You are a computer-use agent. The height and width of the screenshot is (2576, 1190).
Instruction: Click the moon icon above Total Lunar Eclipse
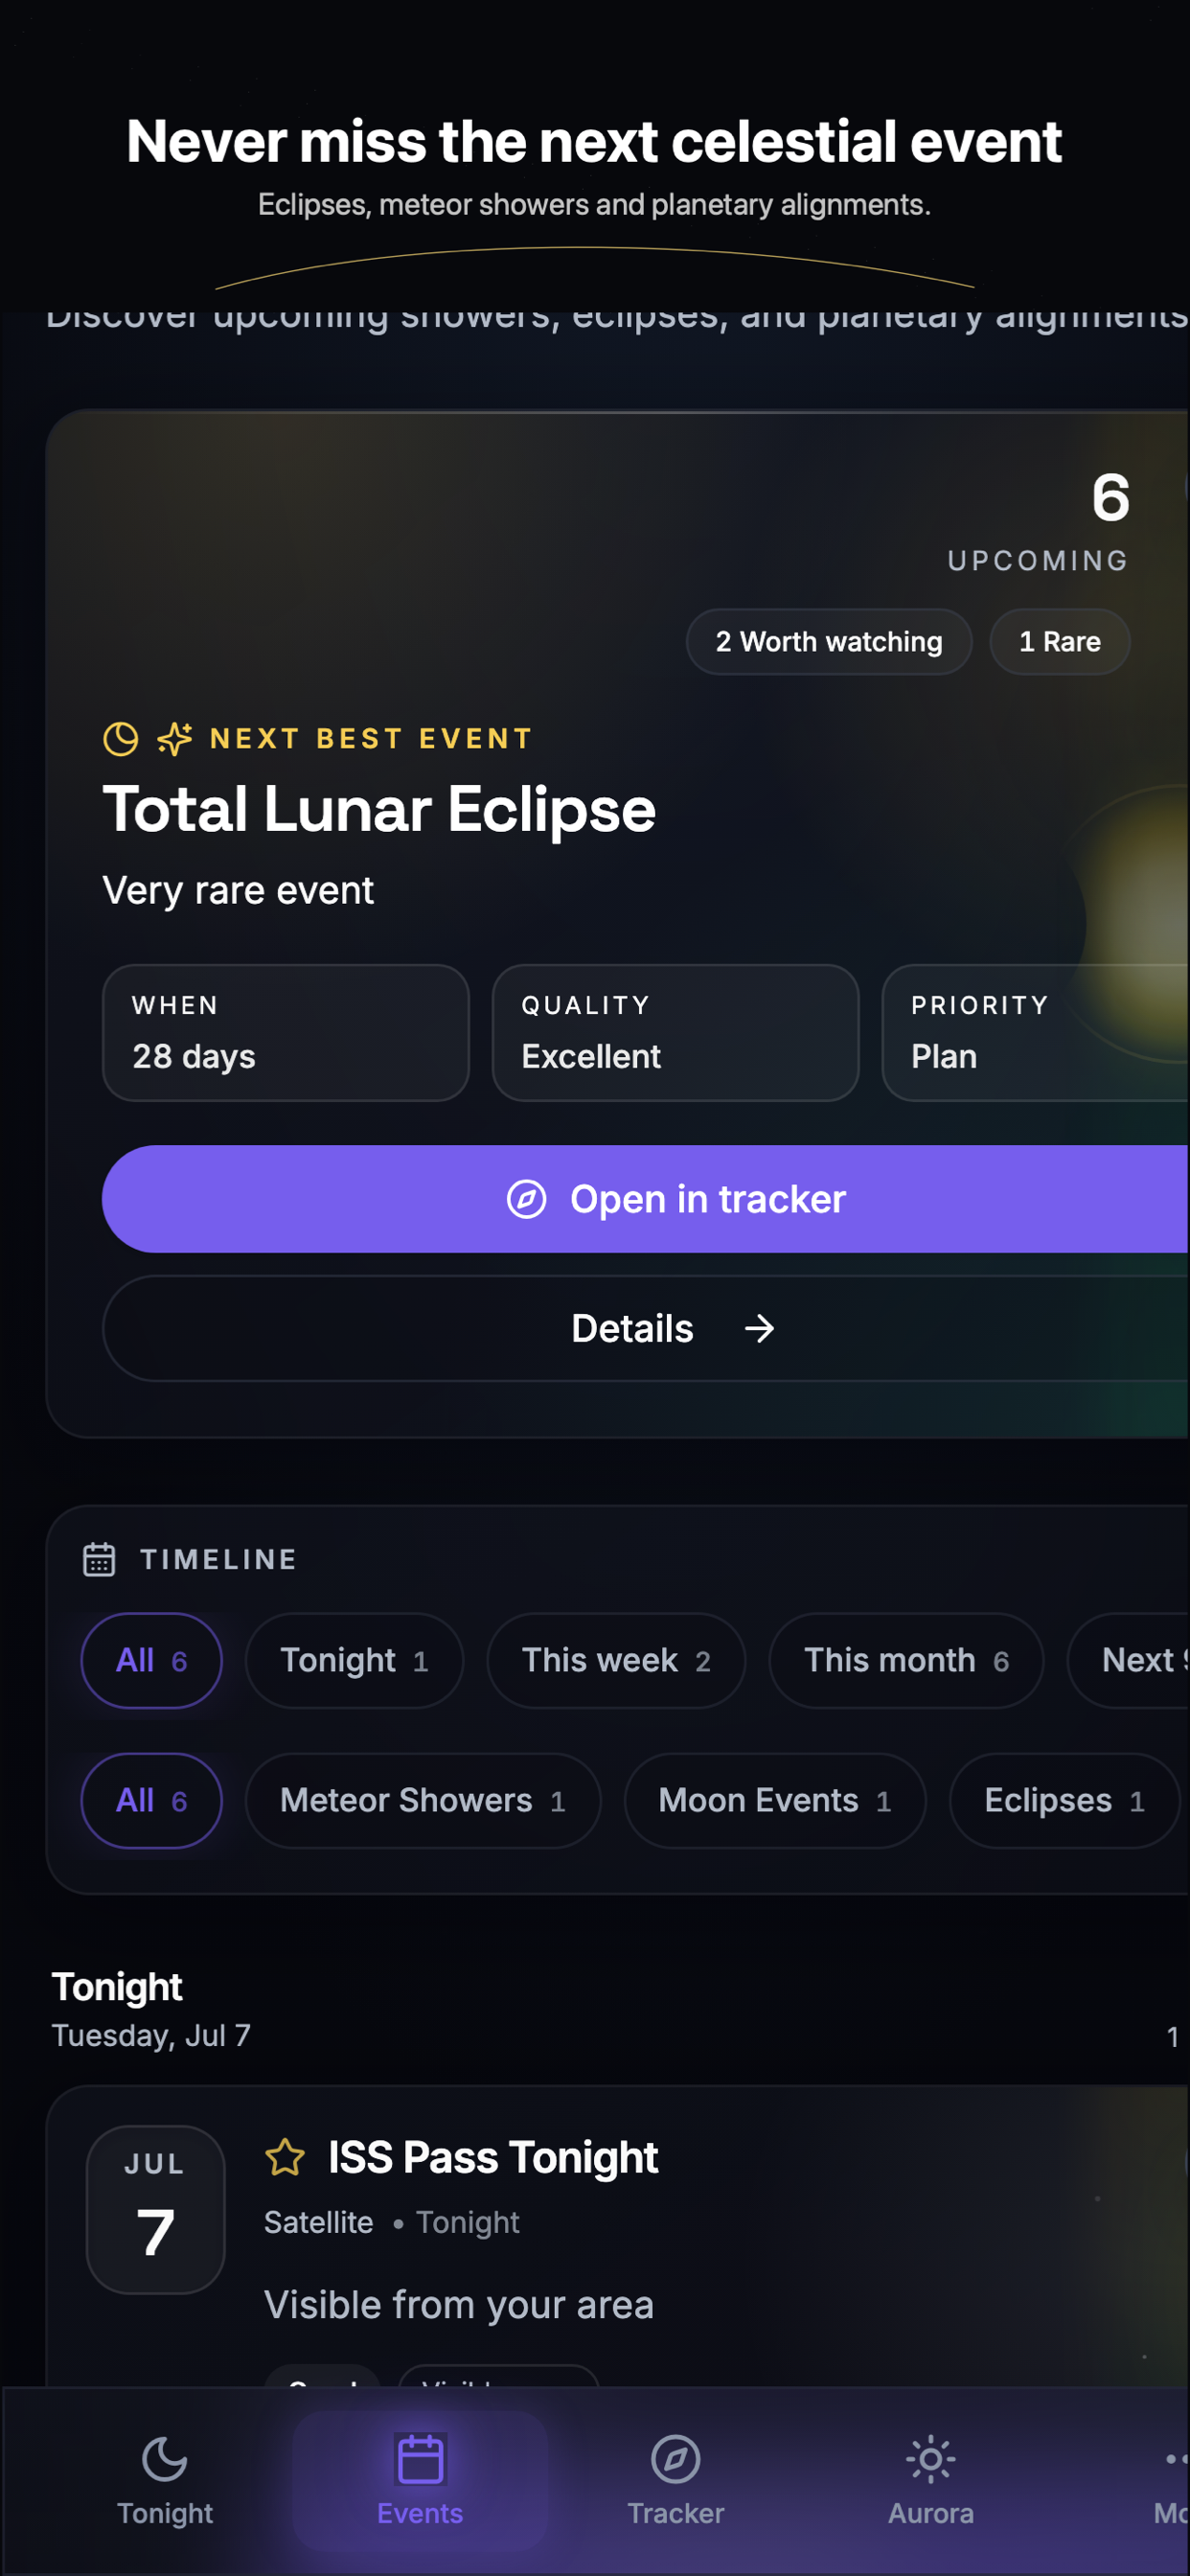[x=121, y=739]
